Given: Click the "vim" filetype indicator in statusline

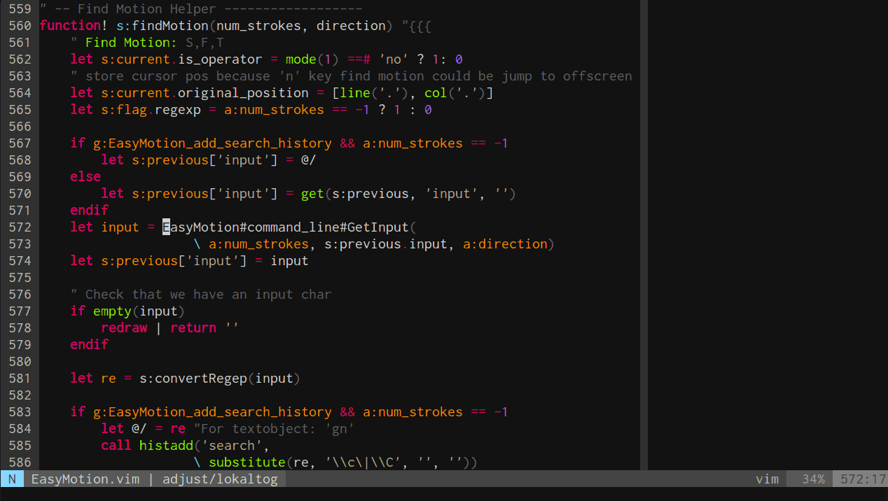Looking at the screenshot, I should (x=767, y=479).
